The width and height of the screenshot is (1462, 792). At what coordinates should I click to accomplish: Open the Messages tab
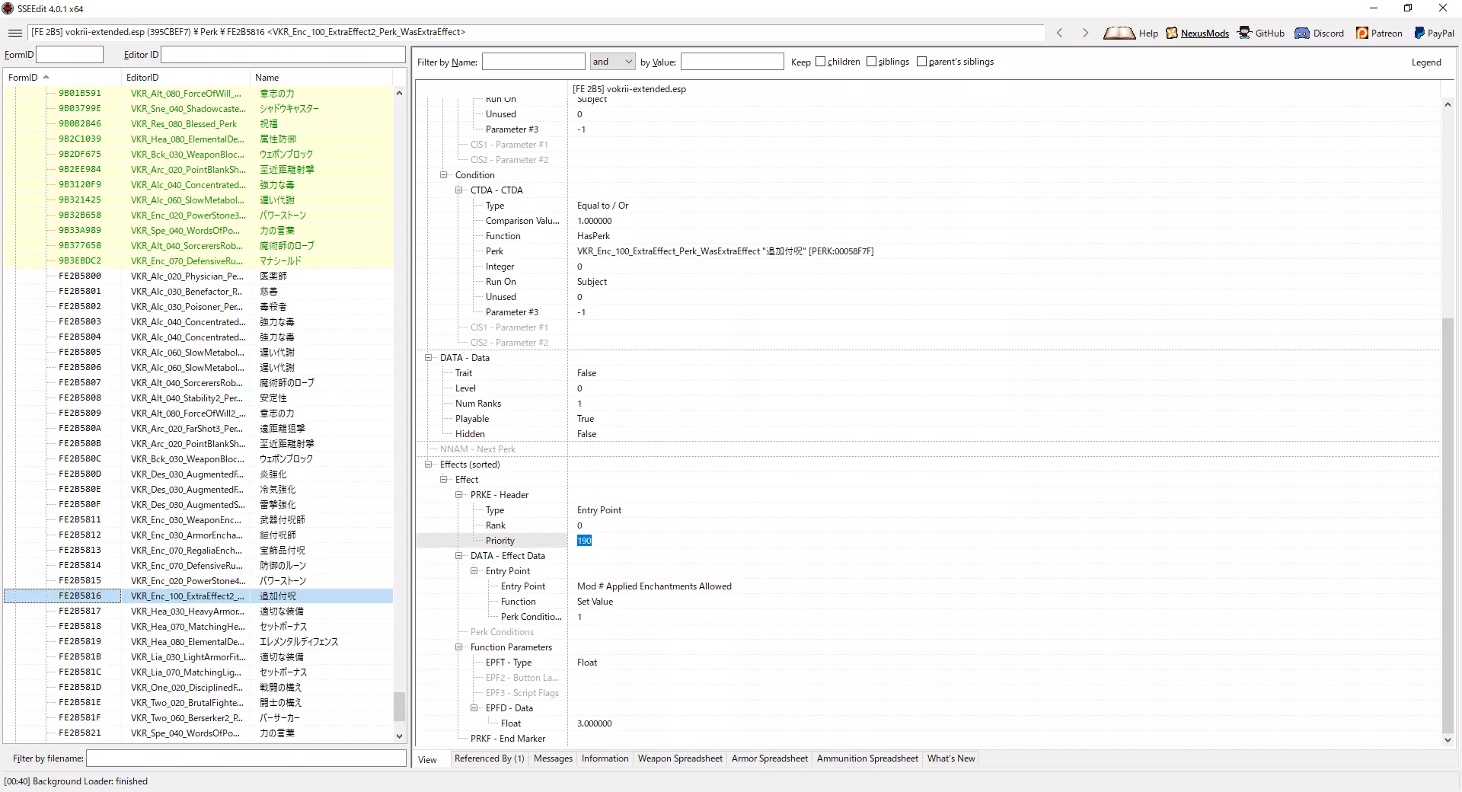pos(553,758)
